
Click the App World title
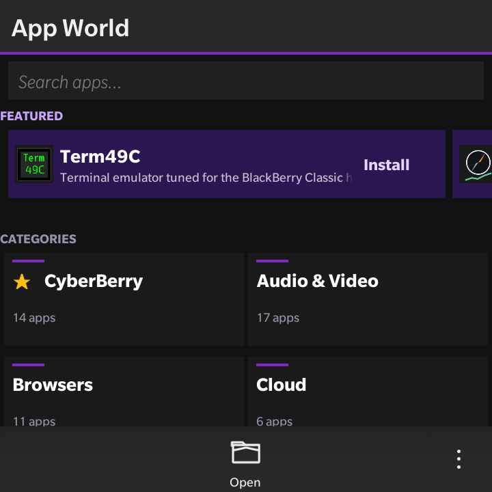coord(70,28)
